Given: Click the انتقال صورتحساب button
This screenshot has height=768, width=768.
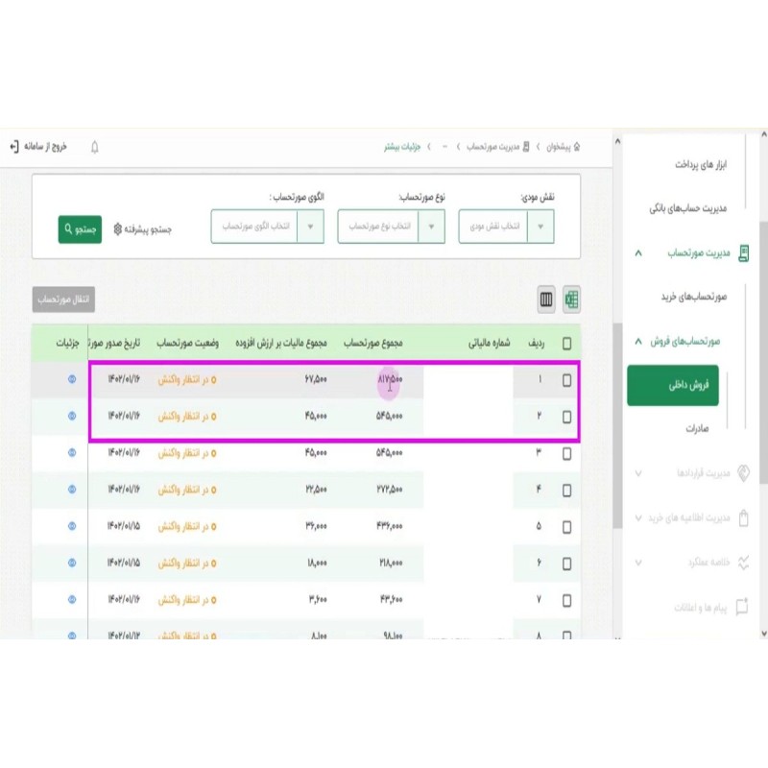Looking at the screenshot, I should [63, 300].
